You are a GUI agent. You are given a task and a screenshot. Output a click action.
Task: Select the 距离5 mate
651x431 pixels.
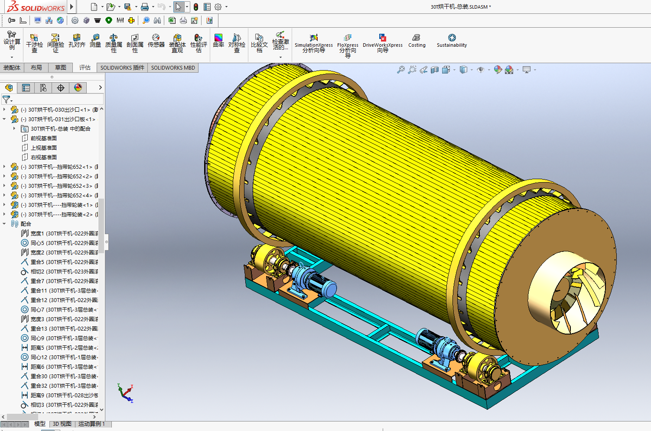(x=59, y=347)
